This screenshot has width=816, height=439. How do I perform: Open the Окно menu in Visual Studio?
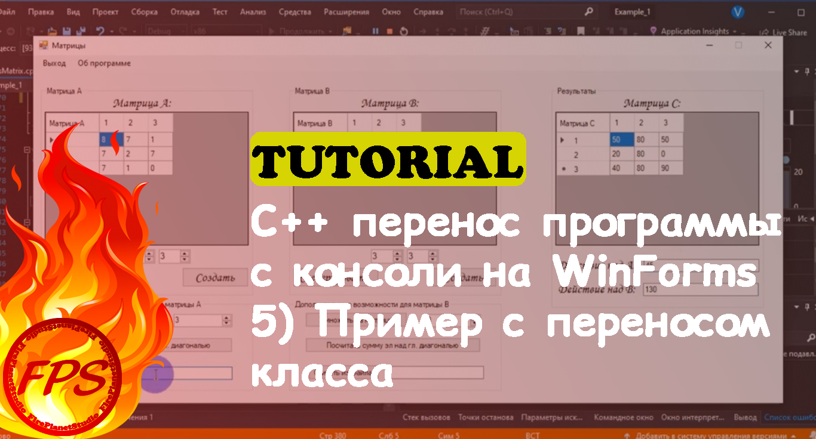391,12
